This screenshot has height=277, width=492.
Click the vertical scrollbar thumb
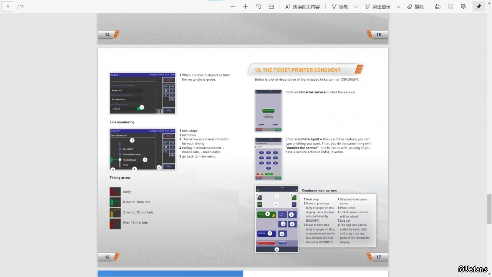(489, 209)
